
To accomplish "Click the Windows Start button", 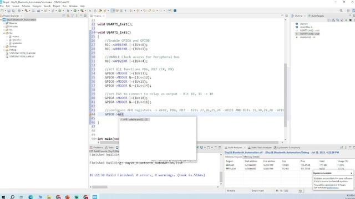I will (3, 197).
